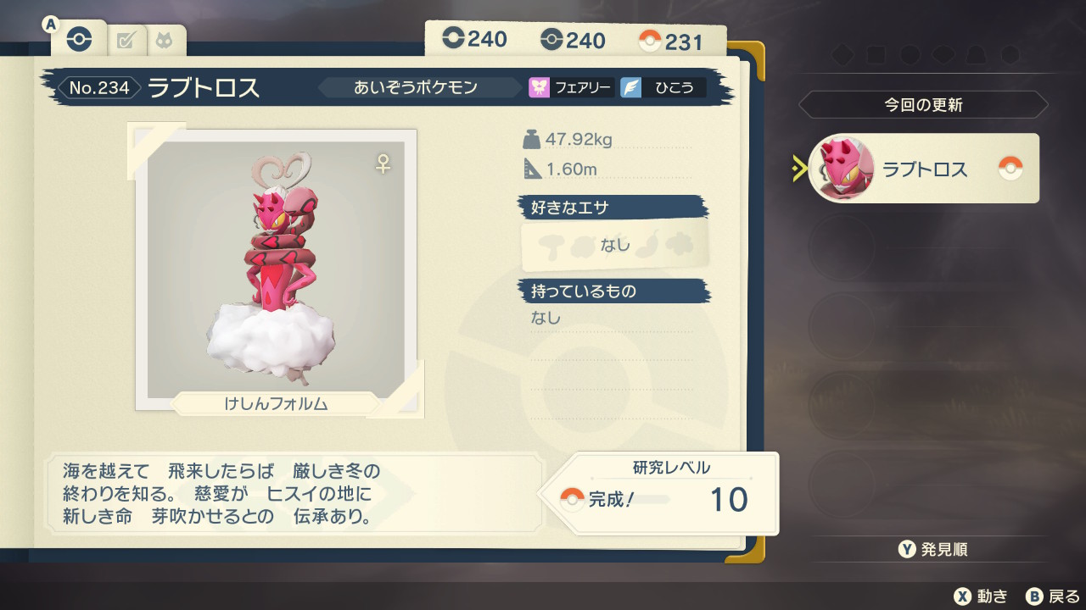The image size is (1086, 610).
Task: Select the ラブトロス entry in update list
Action: [923, 169]
